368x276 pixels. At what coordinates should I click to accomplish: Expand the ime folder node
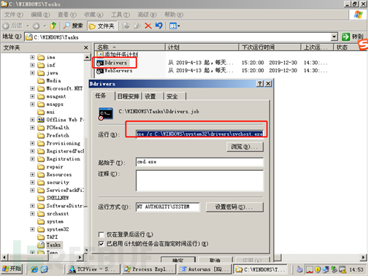32,57
